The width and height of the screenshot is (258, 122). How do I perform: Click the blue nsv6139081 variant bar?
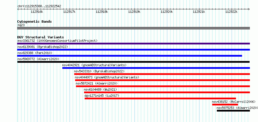click(133, 50)
